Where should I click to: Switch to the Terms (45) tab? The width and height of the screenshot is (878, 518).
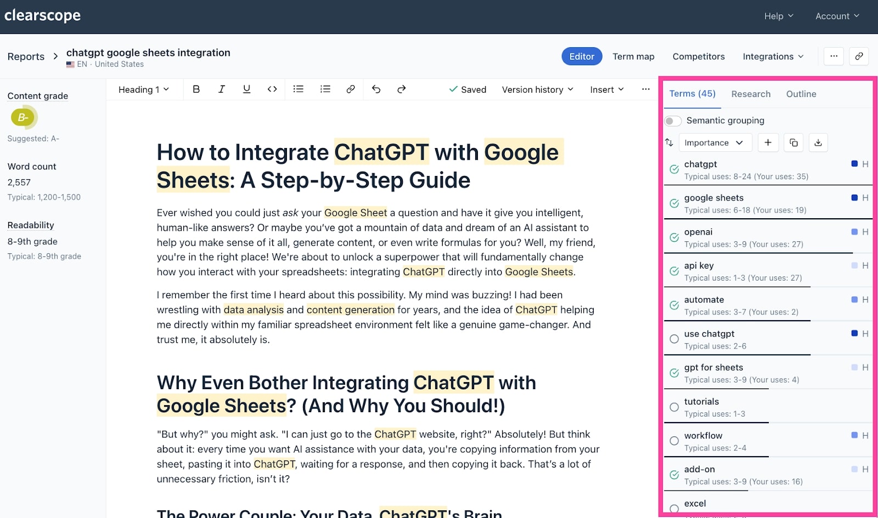[693, 94]
